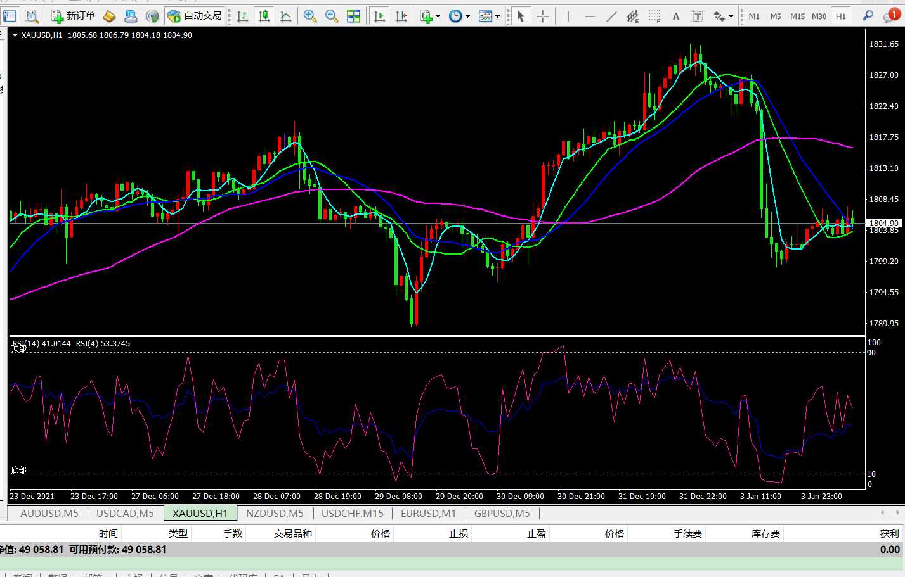Click the clock periods icon
The height and width of the screenshot is (577, 905).
[x=455, y=16]
